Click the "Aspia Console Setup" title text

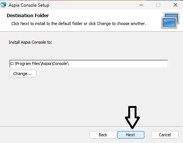[29, 5]
